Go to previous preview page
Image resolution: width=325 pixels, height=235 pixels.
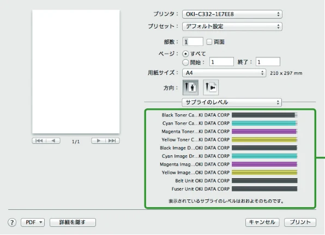click(53, 140)
